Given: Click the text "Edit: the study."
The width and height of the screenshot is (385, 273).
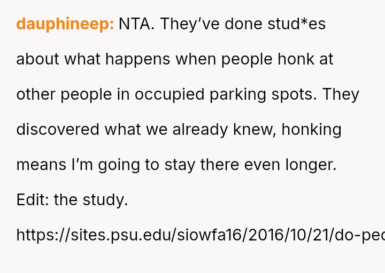Looking at the screenshot, I should coord(72,200).
